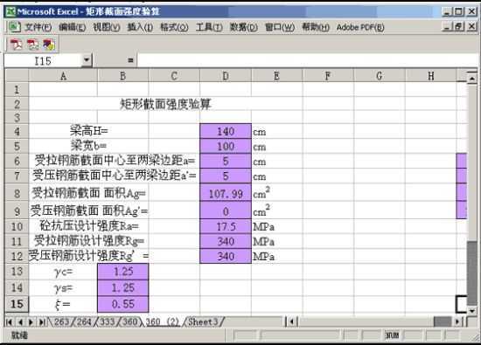Select the title cell 矩形截面强度验算
Viewport: 481px width, 345px height.
coord(165,105)
